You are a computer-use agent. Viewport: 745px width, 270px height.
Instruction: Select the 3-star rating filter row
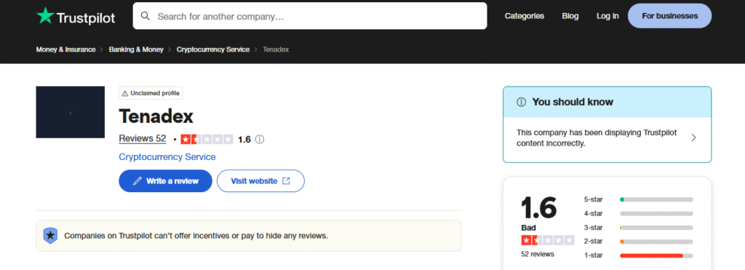tap(638, 228)
